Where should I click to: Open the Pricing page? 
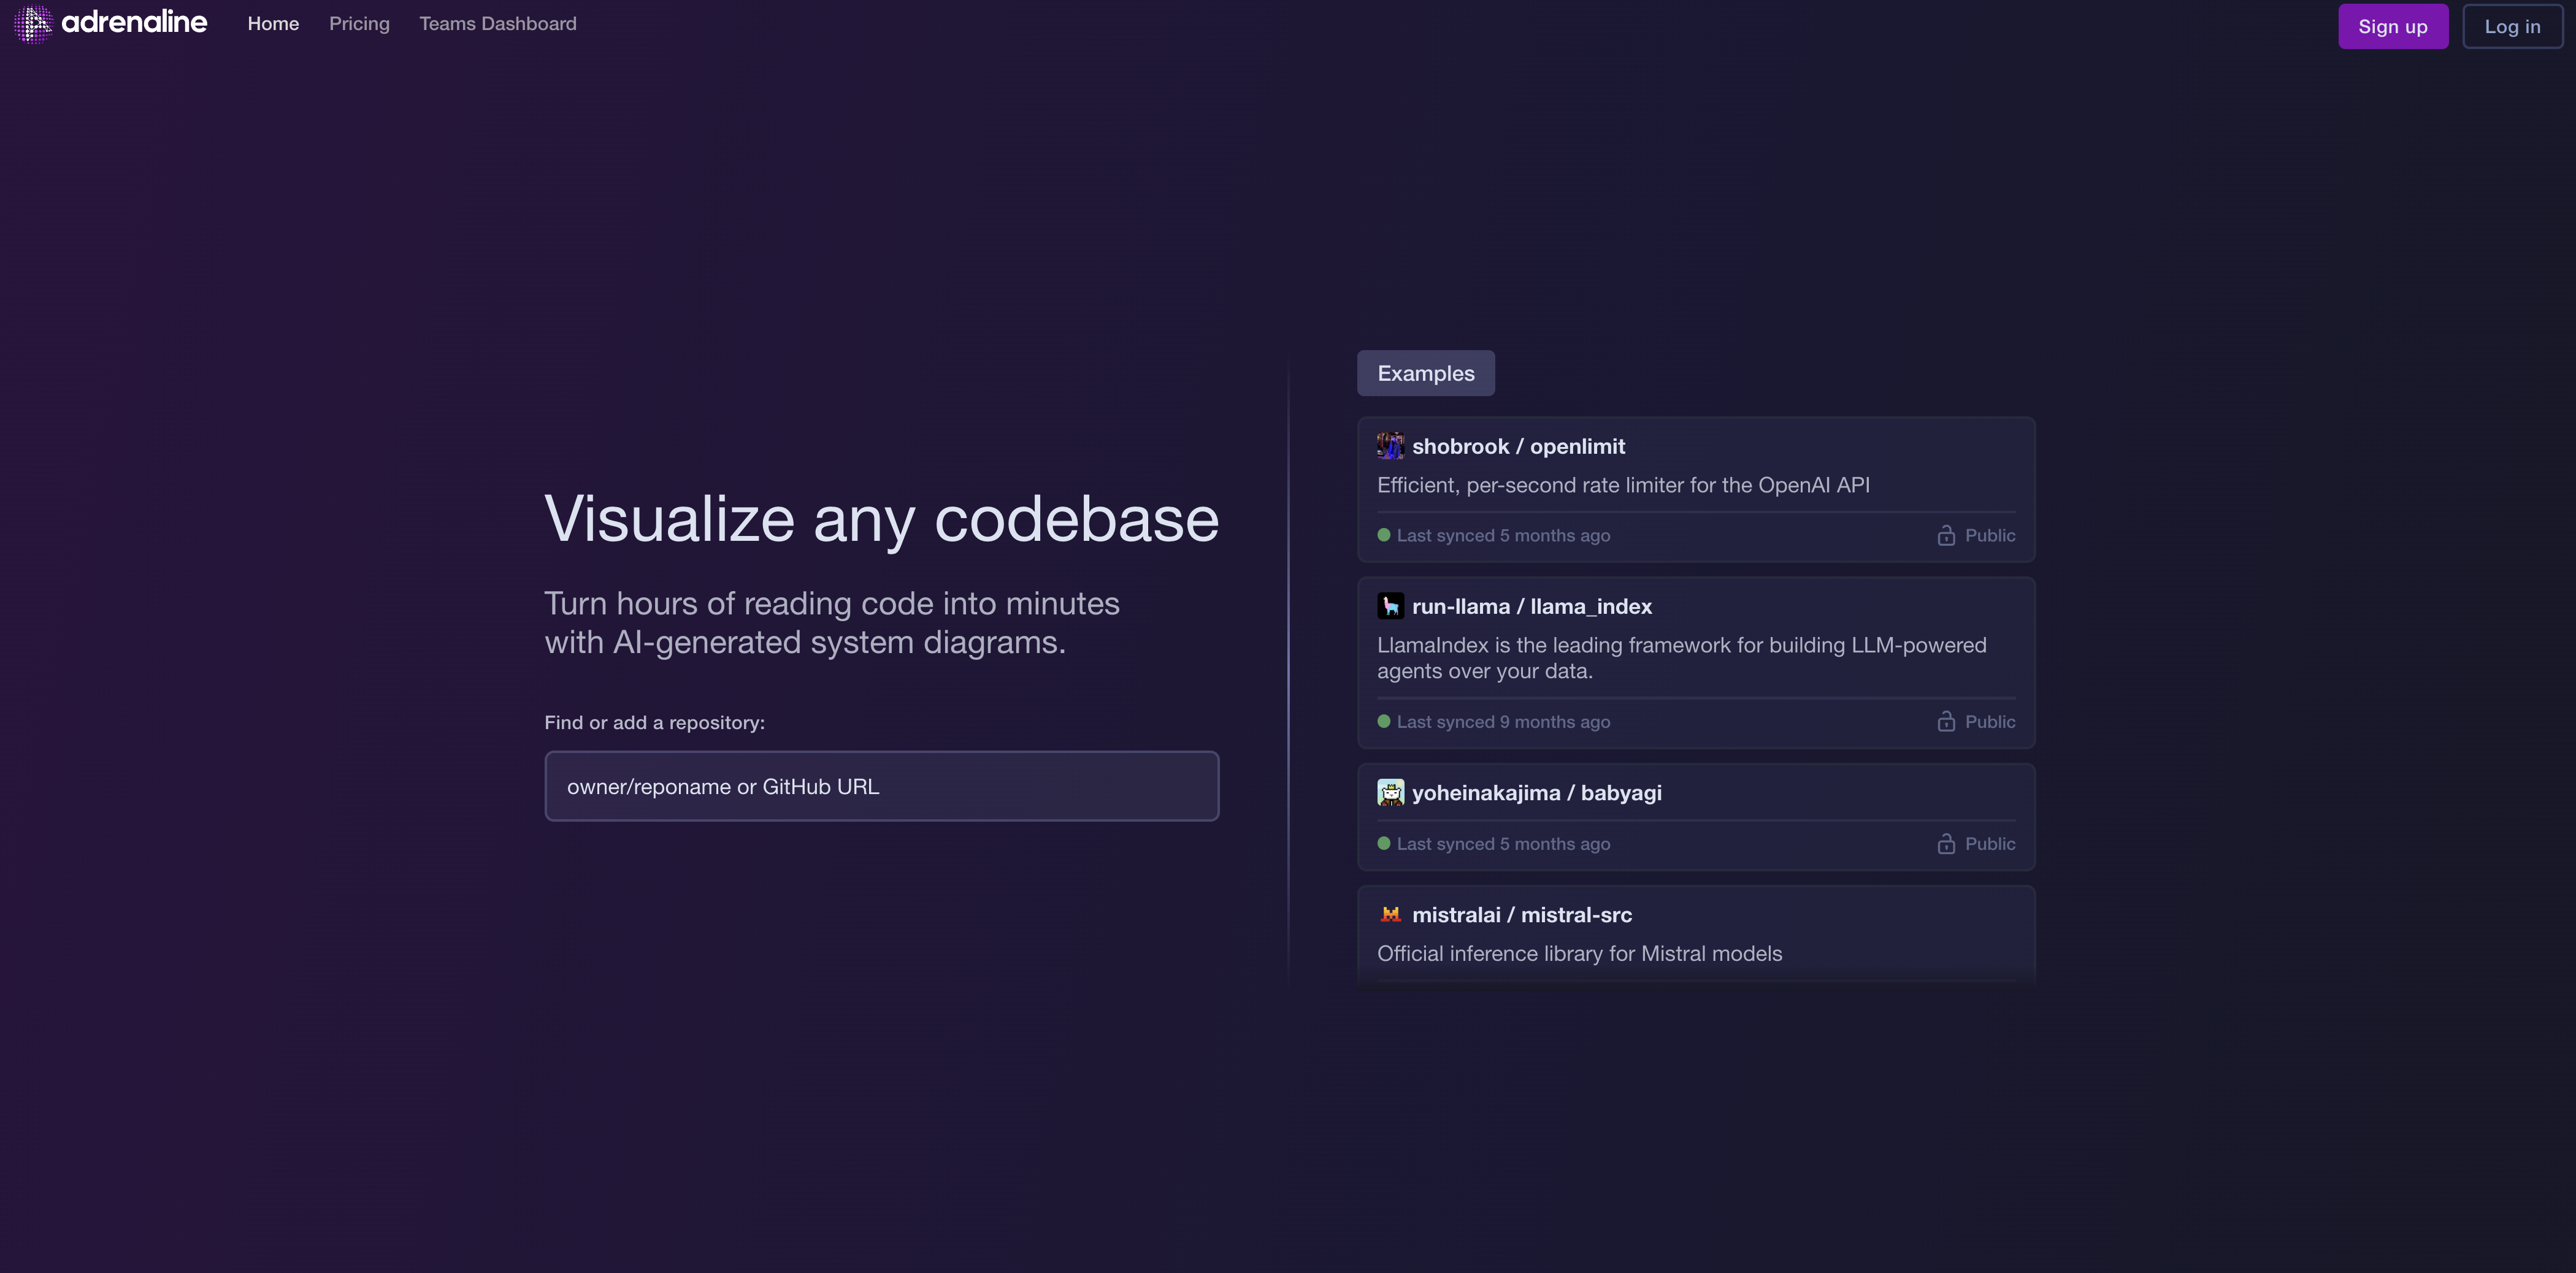point(359,24)
